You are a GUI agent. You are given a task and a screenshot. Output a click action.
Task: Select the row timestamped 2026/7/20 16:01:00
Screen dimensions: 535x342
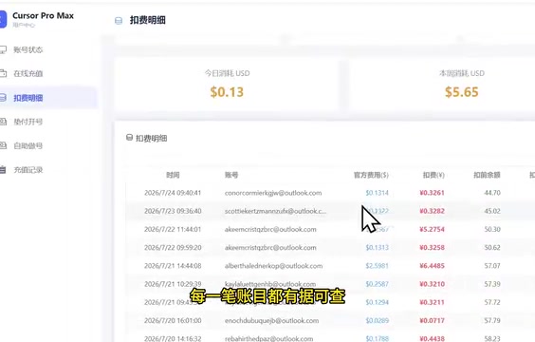pos(330,320)
